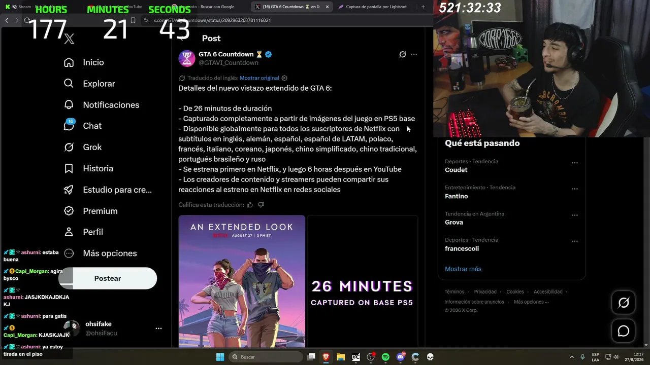
Task: Open the Brave browser taskbar icon
Action: (326, 357)
